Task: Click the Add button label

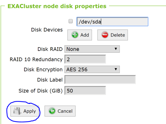Action: click(85, 35)
